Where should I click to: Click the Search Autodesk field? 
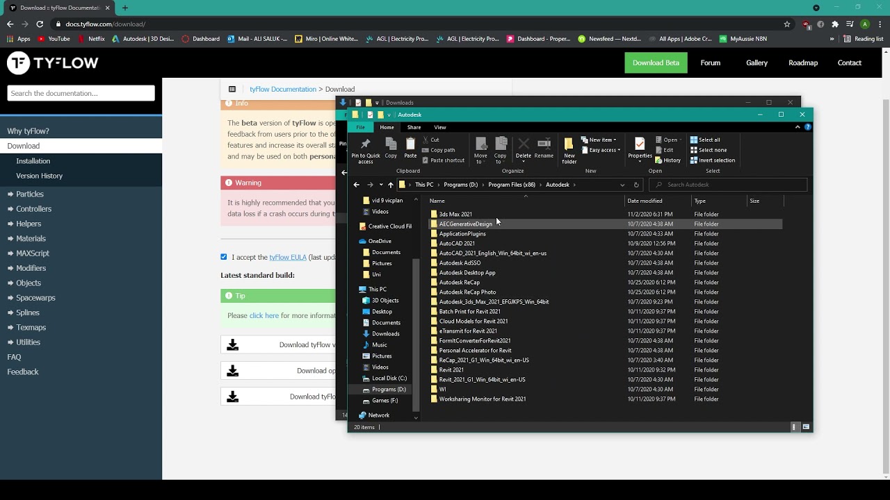point(728,185)
